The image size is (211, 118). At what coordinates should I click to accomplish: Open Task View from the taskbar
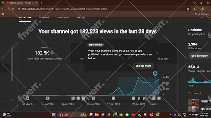91,115
